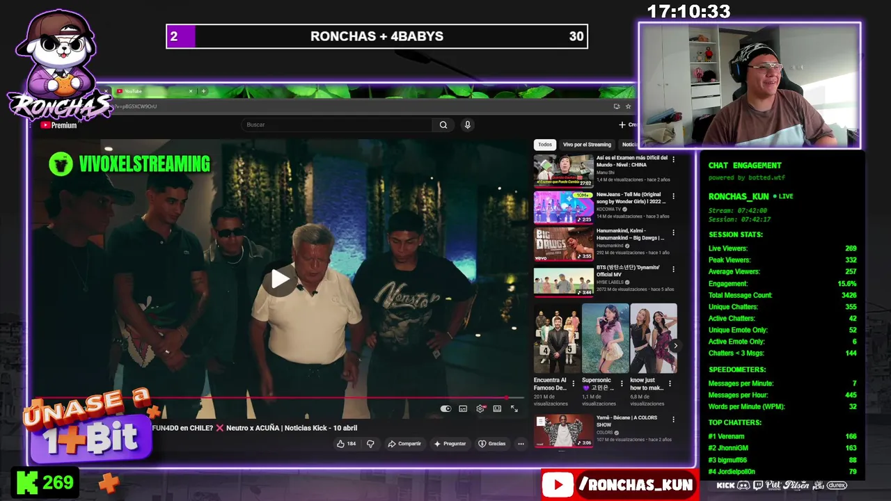Play the paused YouTube video
The height and width of the screenshot is (501, 891).
pos(280,279)
